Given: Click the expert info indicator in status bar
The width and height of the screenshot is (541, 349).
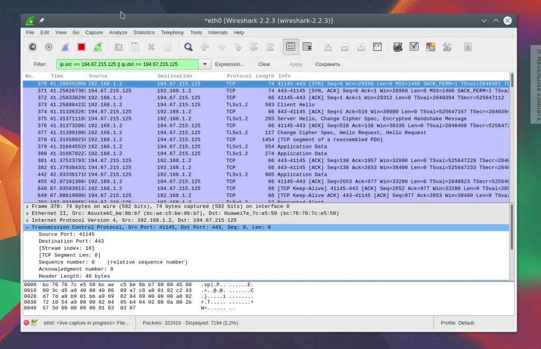Looking at the screenshot, I should [x=26, y=323].
